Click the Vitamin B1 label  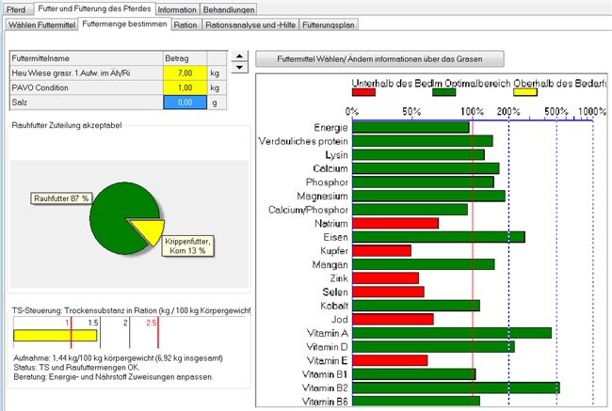325,374
